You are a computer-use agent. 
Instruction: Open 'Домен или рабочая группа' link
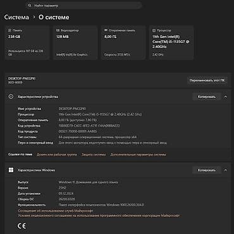(x=57, y=154)
